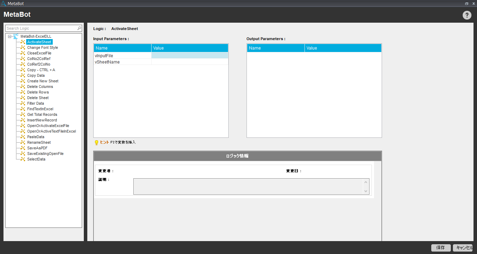The image size is (477, 254).
Task: Click the PasteData logic icon
Action: pyautogui.click(x=23, y=137)
